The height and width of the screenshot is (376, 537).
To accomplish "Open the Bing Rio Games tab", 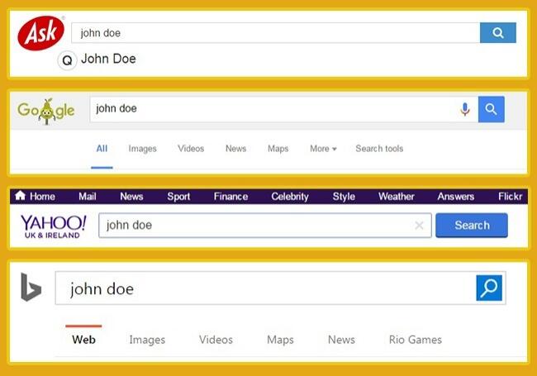I will pos(415,340).
